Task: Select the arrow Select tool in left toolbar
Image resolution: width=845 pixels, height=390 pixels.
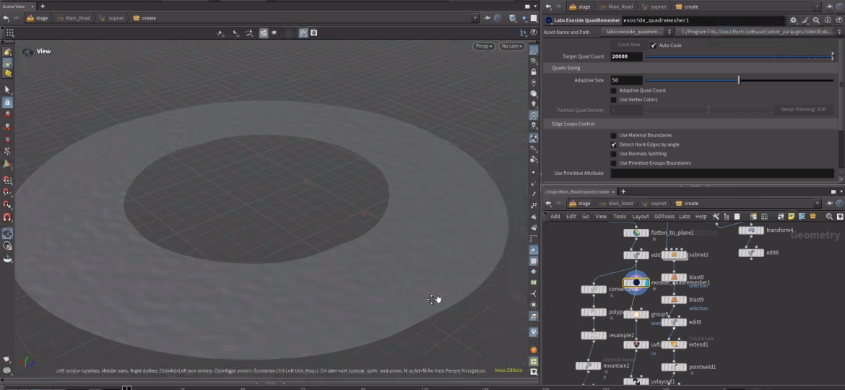Action: pos(7,90)
